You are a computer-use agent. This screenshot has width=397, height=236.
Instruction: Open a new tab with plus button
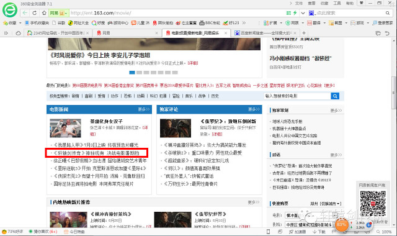pos(304,33)
